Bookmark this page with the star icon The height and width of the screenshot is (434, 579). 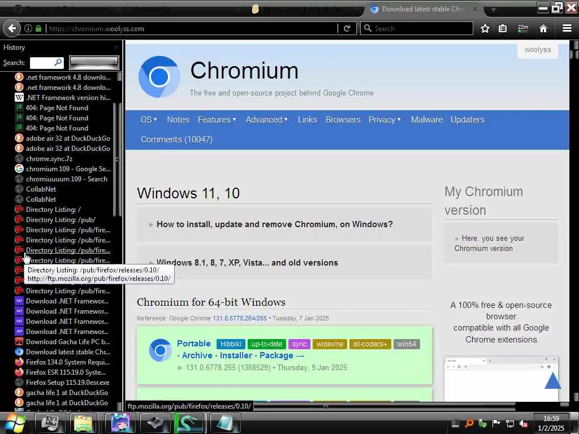coord(485,28)
